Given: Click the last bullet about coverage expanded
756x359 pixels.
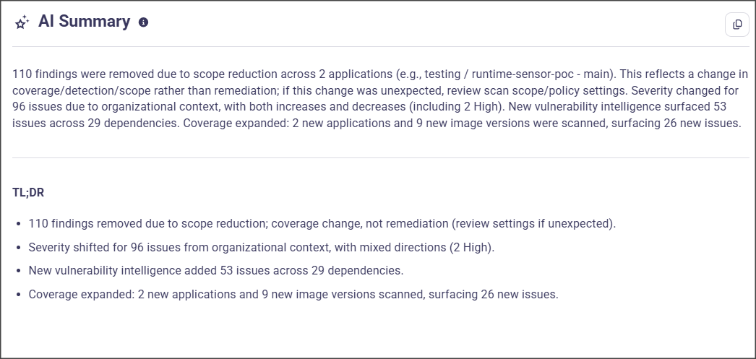Looking at the screenshot, I should [293, 295].
